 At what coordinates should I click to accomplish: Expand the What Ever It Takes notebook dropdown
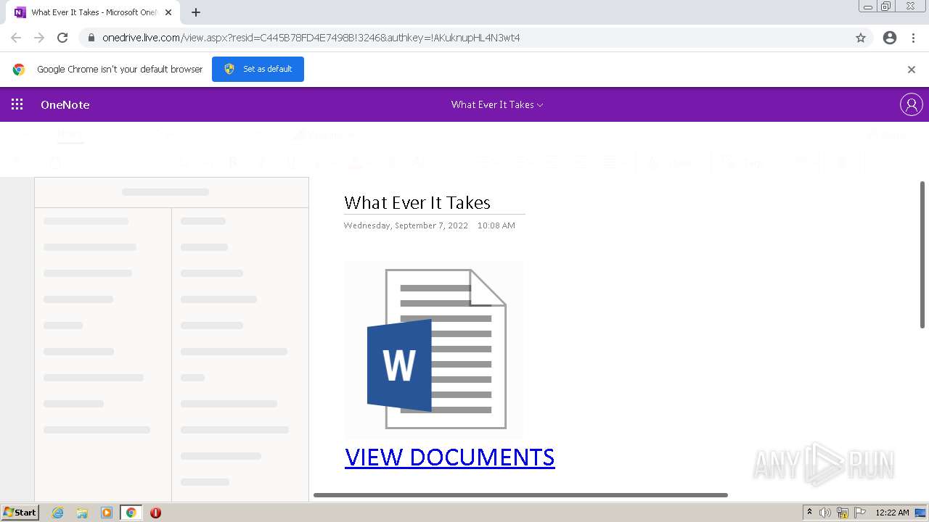tap(497, 104)
